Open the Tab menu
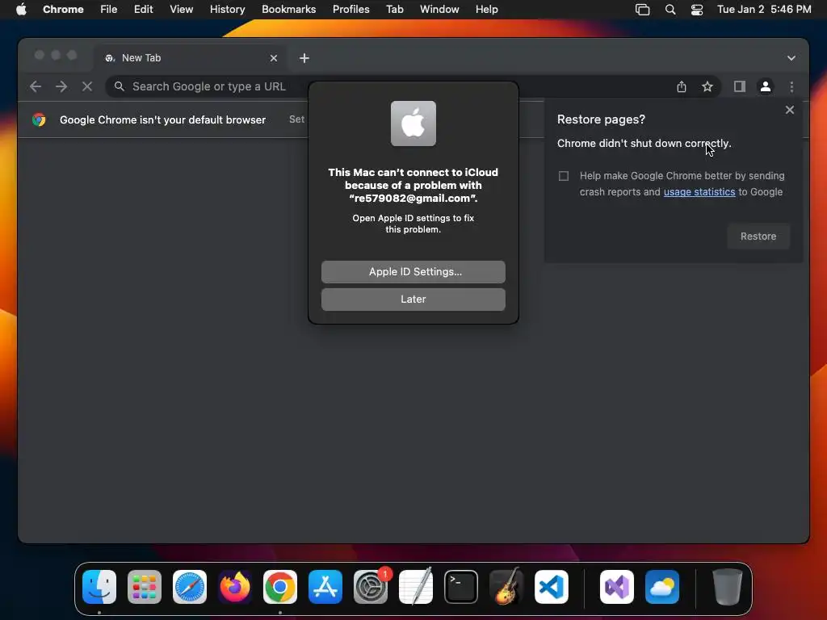 pyautogui.click(x=394, y=10)
